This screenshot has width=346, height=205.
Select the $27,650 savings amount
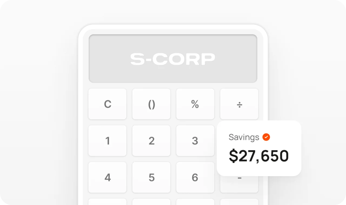click(x=259, y=156)
